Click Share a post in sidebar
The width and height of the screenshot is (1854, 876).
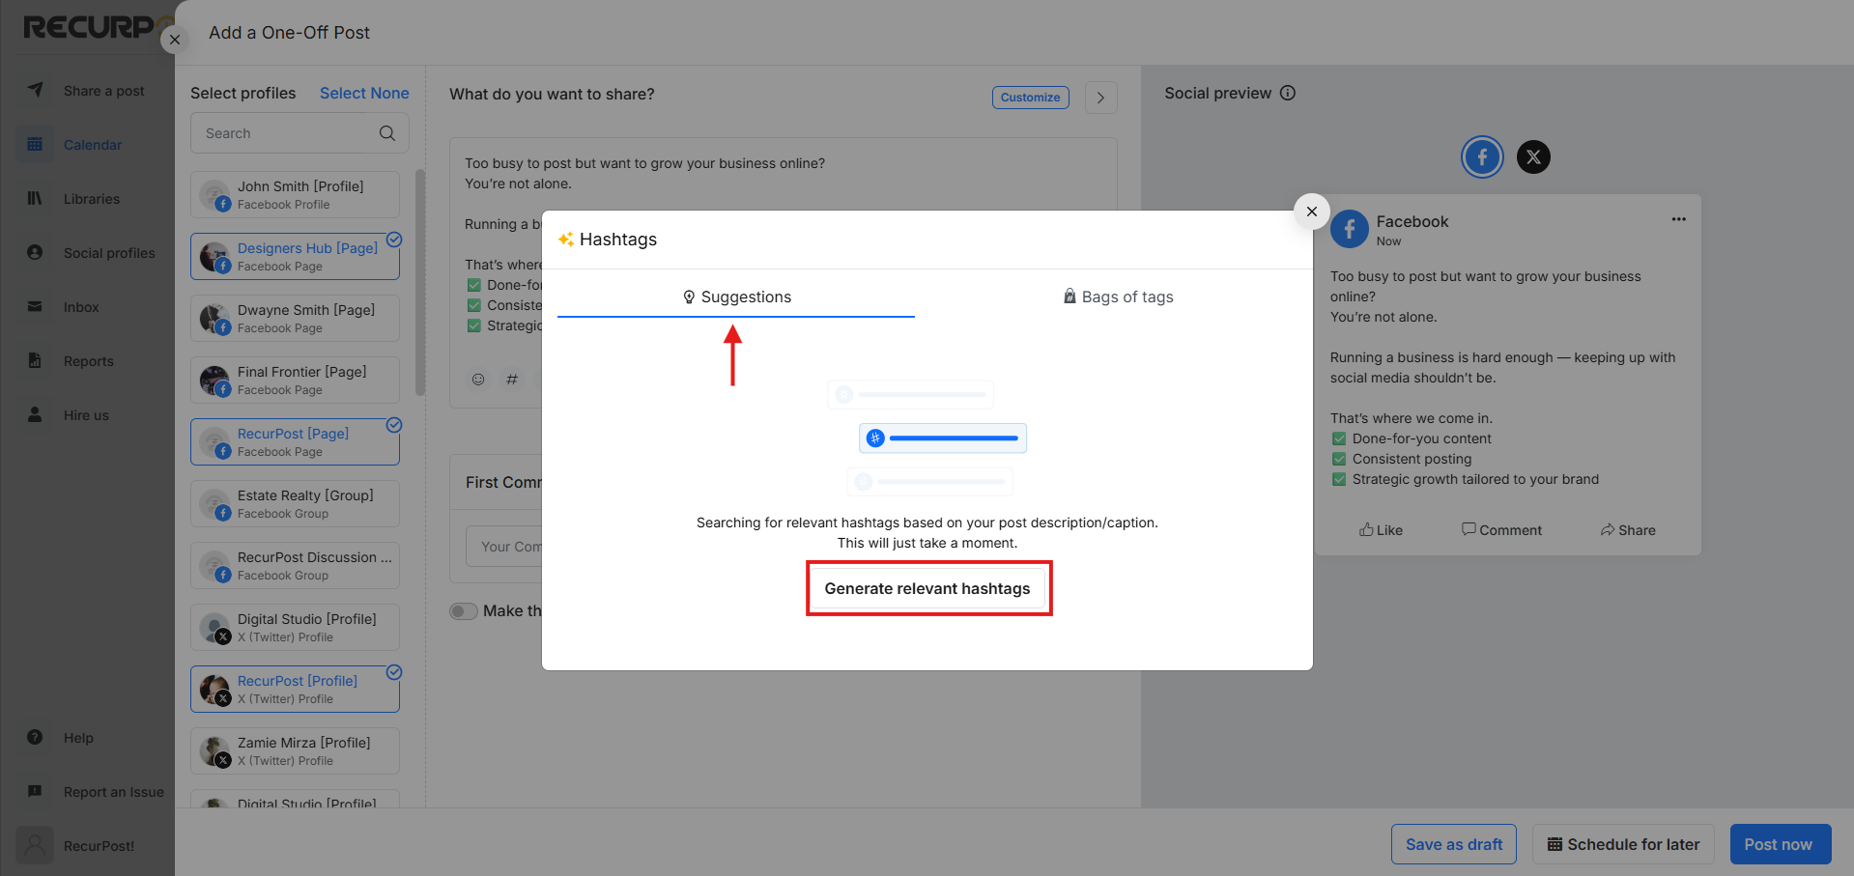[x=103, y=91]
